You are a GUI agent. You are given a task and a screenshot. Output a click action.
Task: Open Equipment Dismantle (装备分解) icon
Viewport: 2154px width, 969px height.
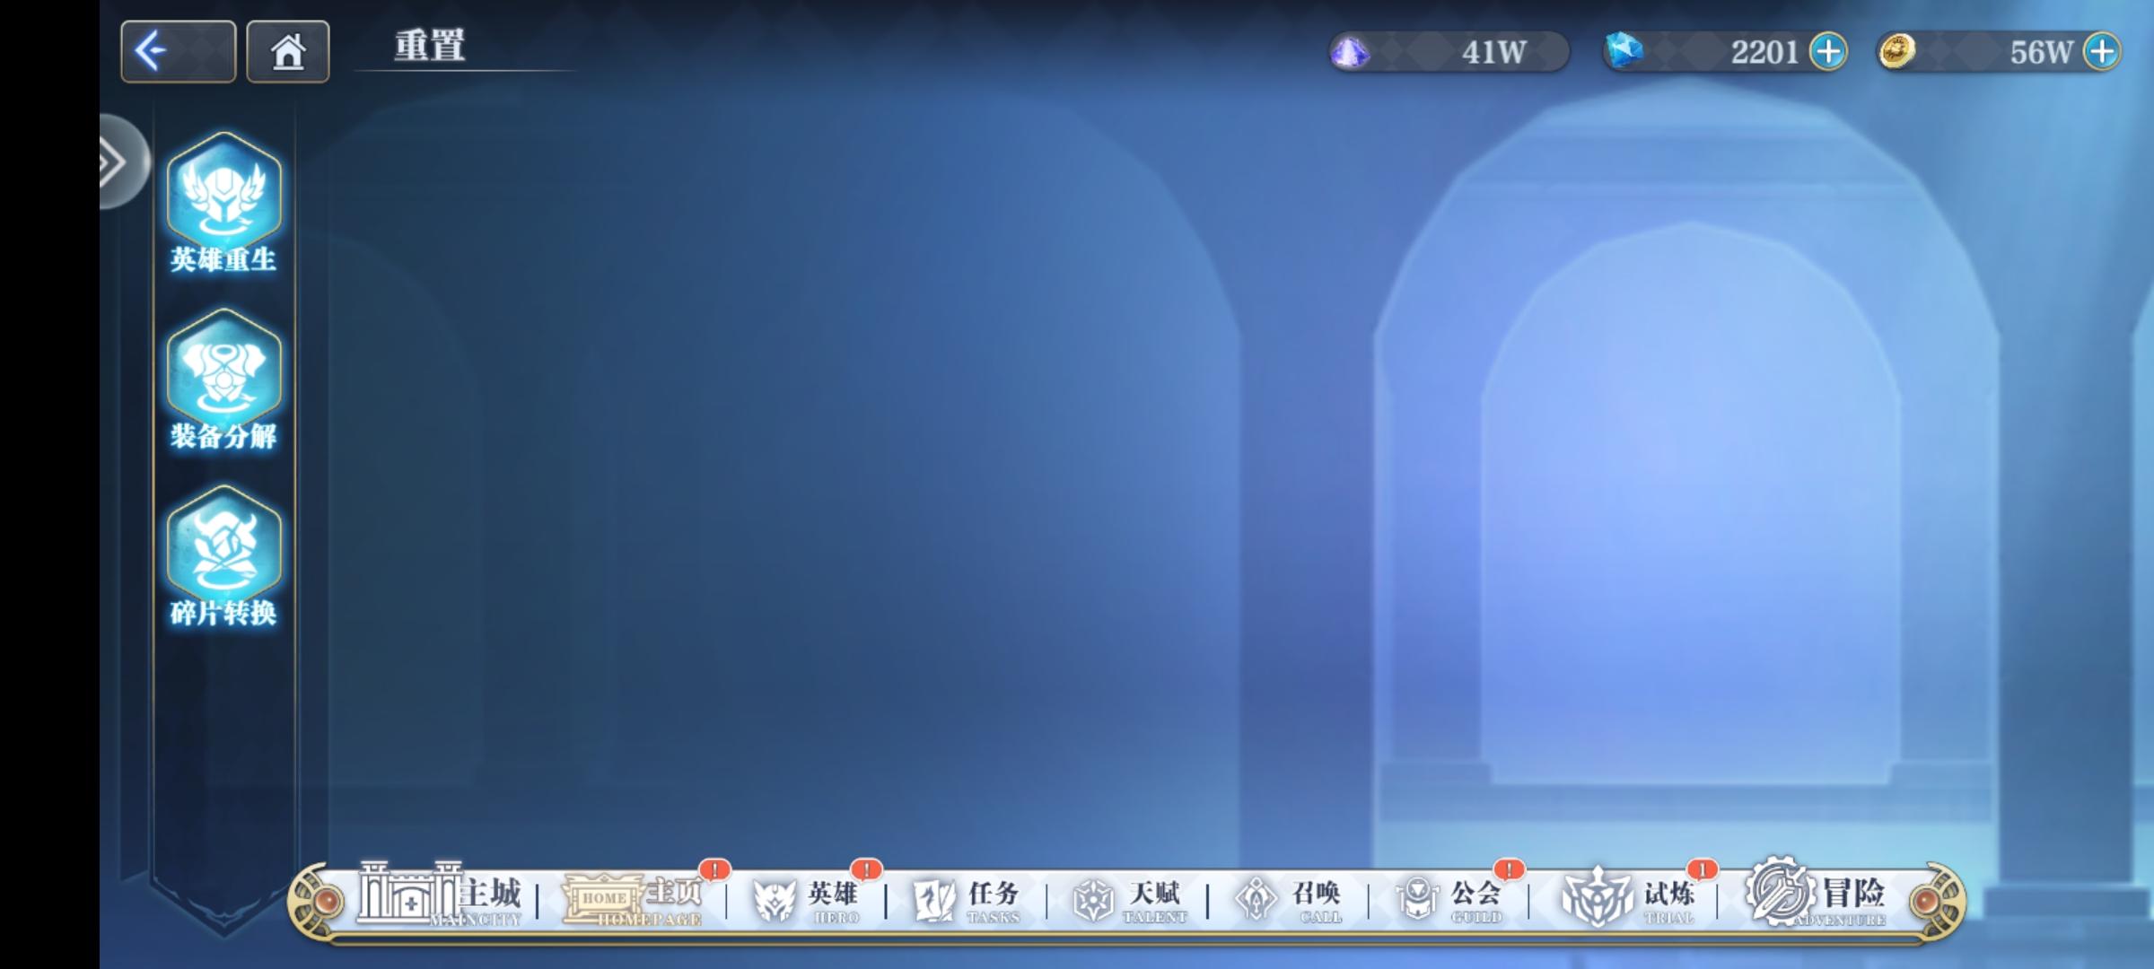point(223,379)
